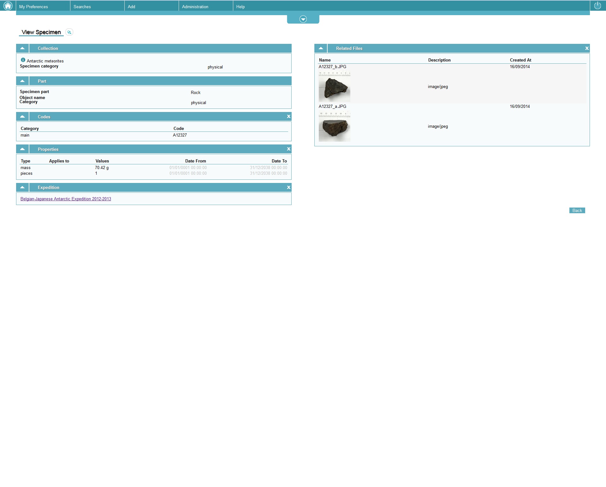The width and height of the screenshot is (606, 487).
Task: Close the Expedition widget
Action: pyautogui.click(x=288, y=188)
